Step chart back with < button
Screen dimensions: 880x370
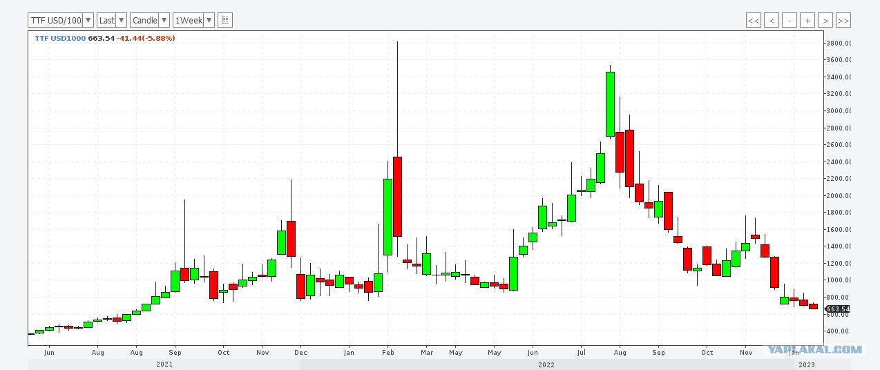point(772,21)
